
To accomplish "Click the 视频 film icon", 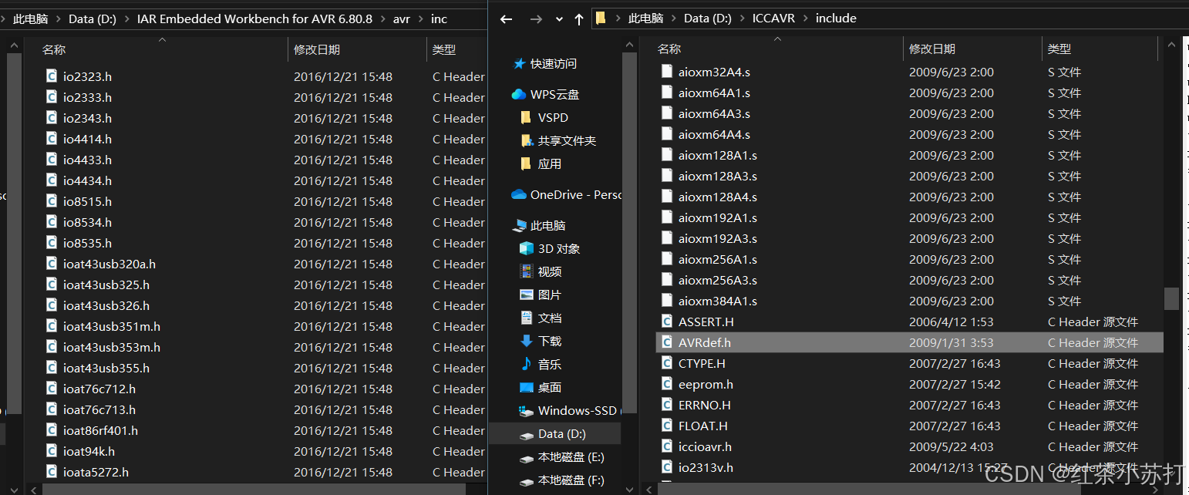I will click(x=527, y=272).
